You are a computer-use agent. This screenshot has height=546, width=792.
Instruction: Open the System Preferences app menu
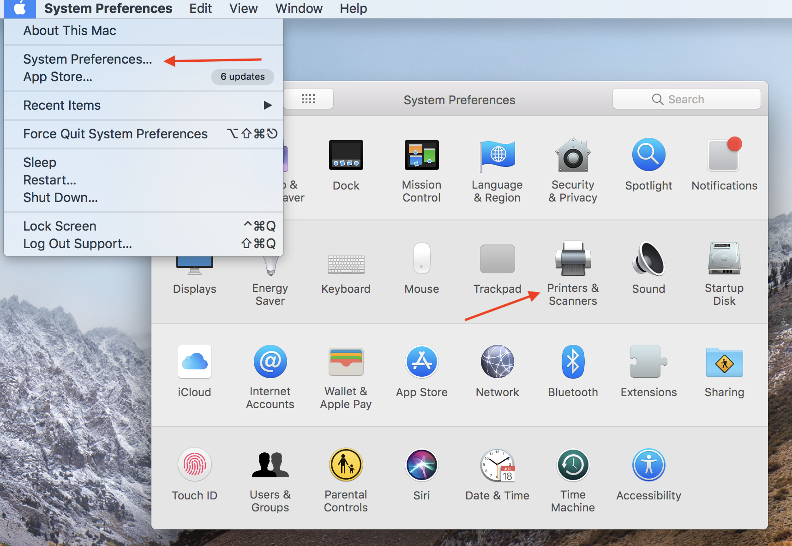pyautogui.click(x=108, y=8)
